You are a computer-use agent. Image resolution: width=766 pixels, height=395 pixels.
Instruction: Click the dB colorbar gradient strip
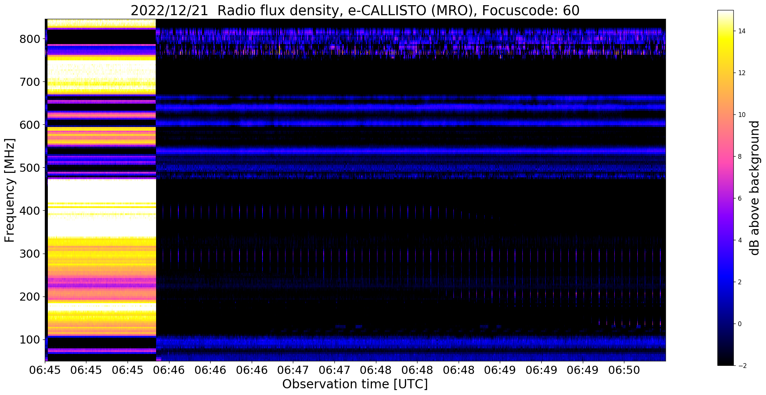[x=726, y=188]
